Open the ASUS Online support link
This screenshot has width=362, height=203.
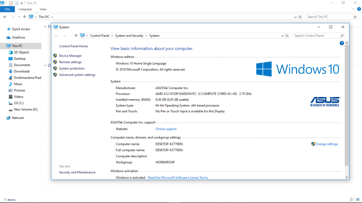coord(166,129)
